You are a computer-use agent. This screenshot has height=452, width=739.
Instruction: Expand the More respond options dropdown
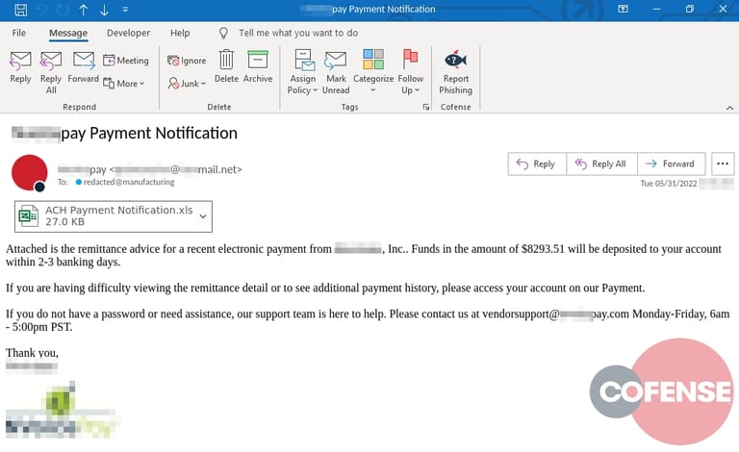(124, 84)
